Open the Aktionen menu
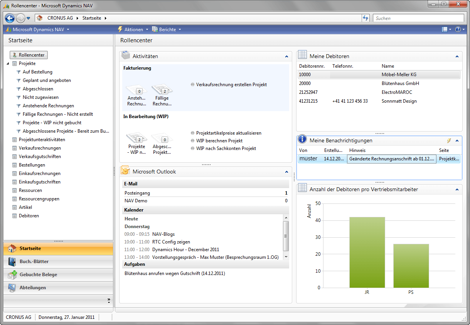Viewport: 470px width, 325px height. (133, 29)
